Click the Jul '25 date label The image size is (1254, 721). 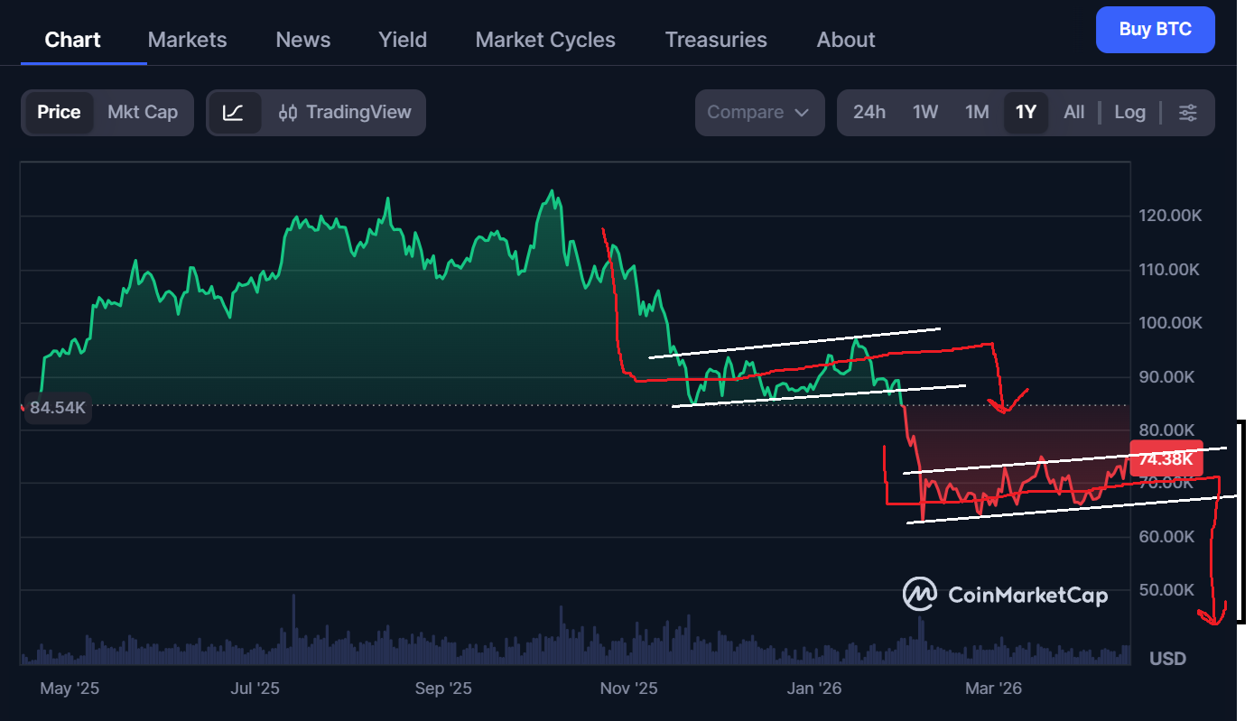pyautogui.click(x=255, y=689)
